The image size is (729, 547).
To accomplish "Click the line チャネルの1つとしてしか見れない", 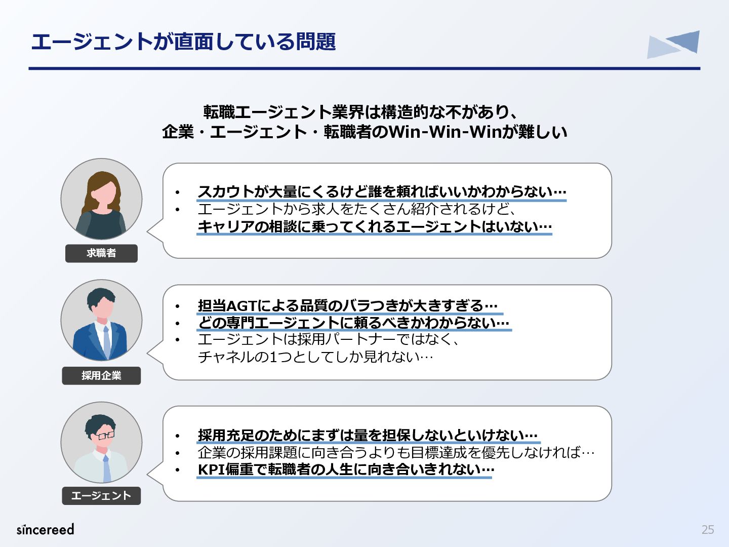I will 315,357.
